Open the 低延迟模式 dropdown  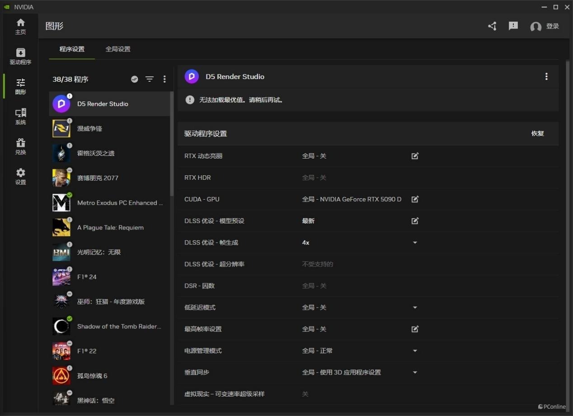(x=415, y=308)
